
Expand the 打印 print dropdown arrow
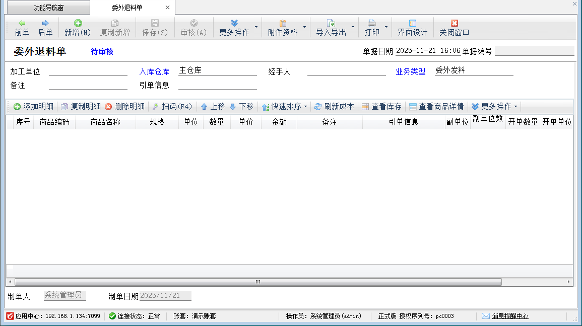(x=386, y=27)
